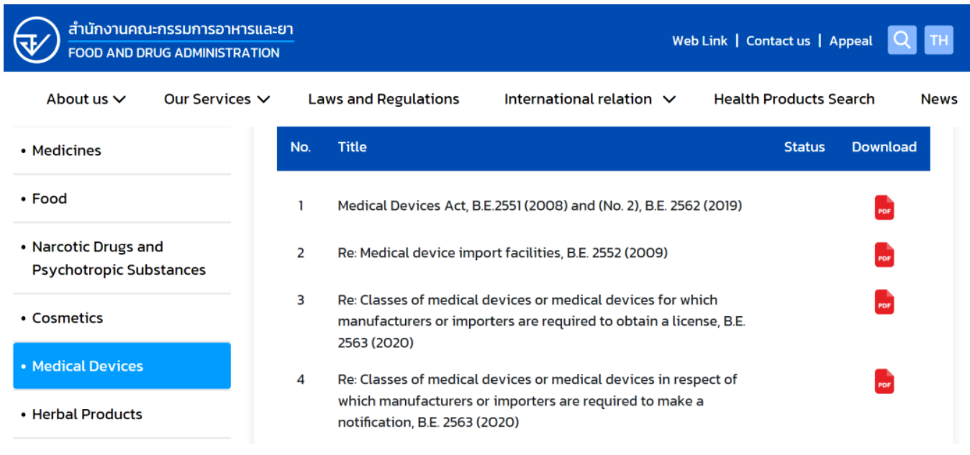Image resolution: width=970 pixels, height=455 pixels.
Task: Click the FDA logo icon
Action: click(x=36, y=40)
